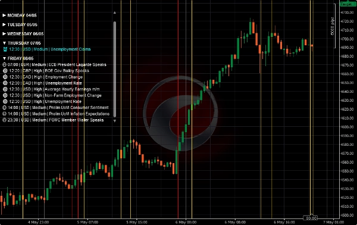Click the 4500.00 price axis label
The width and height of the screenshot is (357, 225).
(x=347, y=215)
